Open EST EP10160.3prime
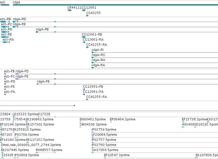The width and height of the screenshot is (218, 159). (13, 140)
